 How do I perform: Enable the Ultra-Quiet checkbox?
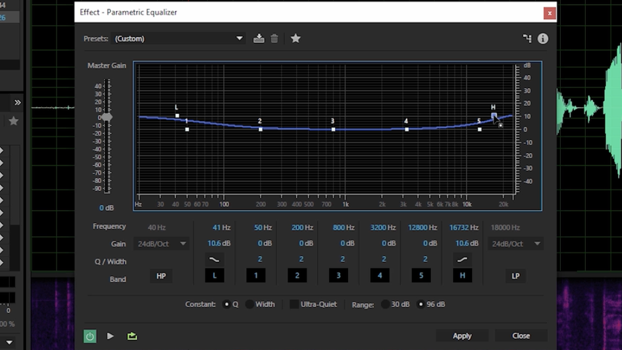[294, 304]
